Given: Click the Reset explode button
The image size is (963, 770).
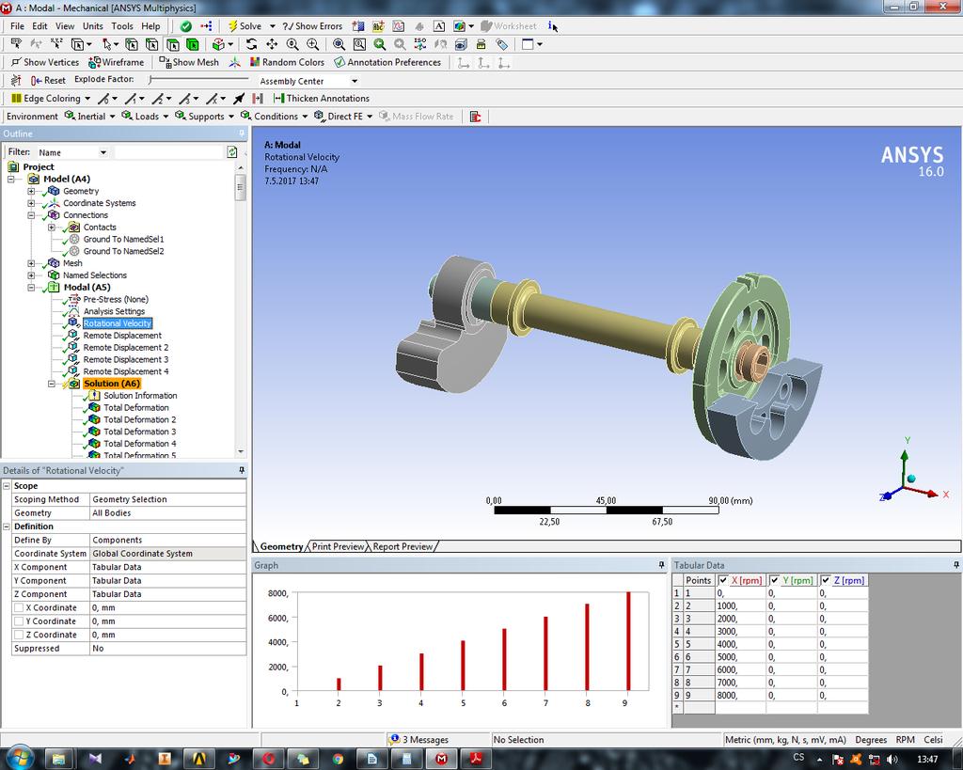Looking at the screenshot, I should [49, 81].
